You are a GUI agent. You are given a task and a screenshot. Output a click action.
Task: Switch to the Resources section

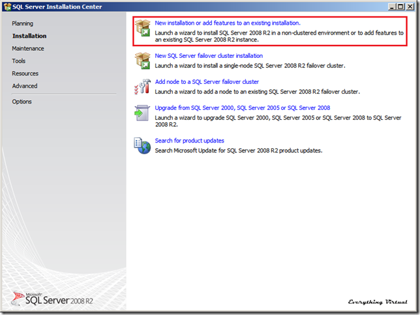tap(25, 74)
